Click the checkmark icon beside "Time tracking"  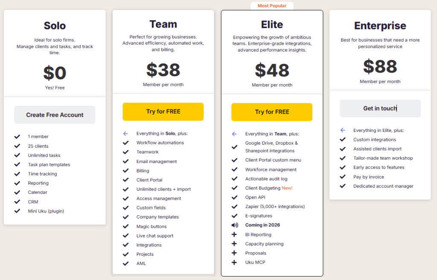coord(17,174)
